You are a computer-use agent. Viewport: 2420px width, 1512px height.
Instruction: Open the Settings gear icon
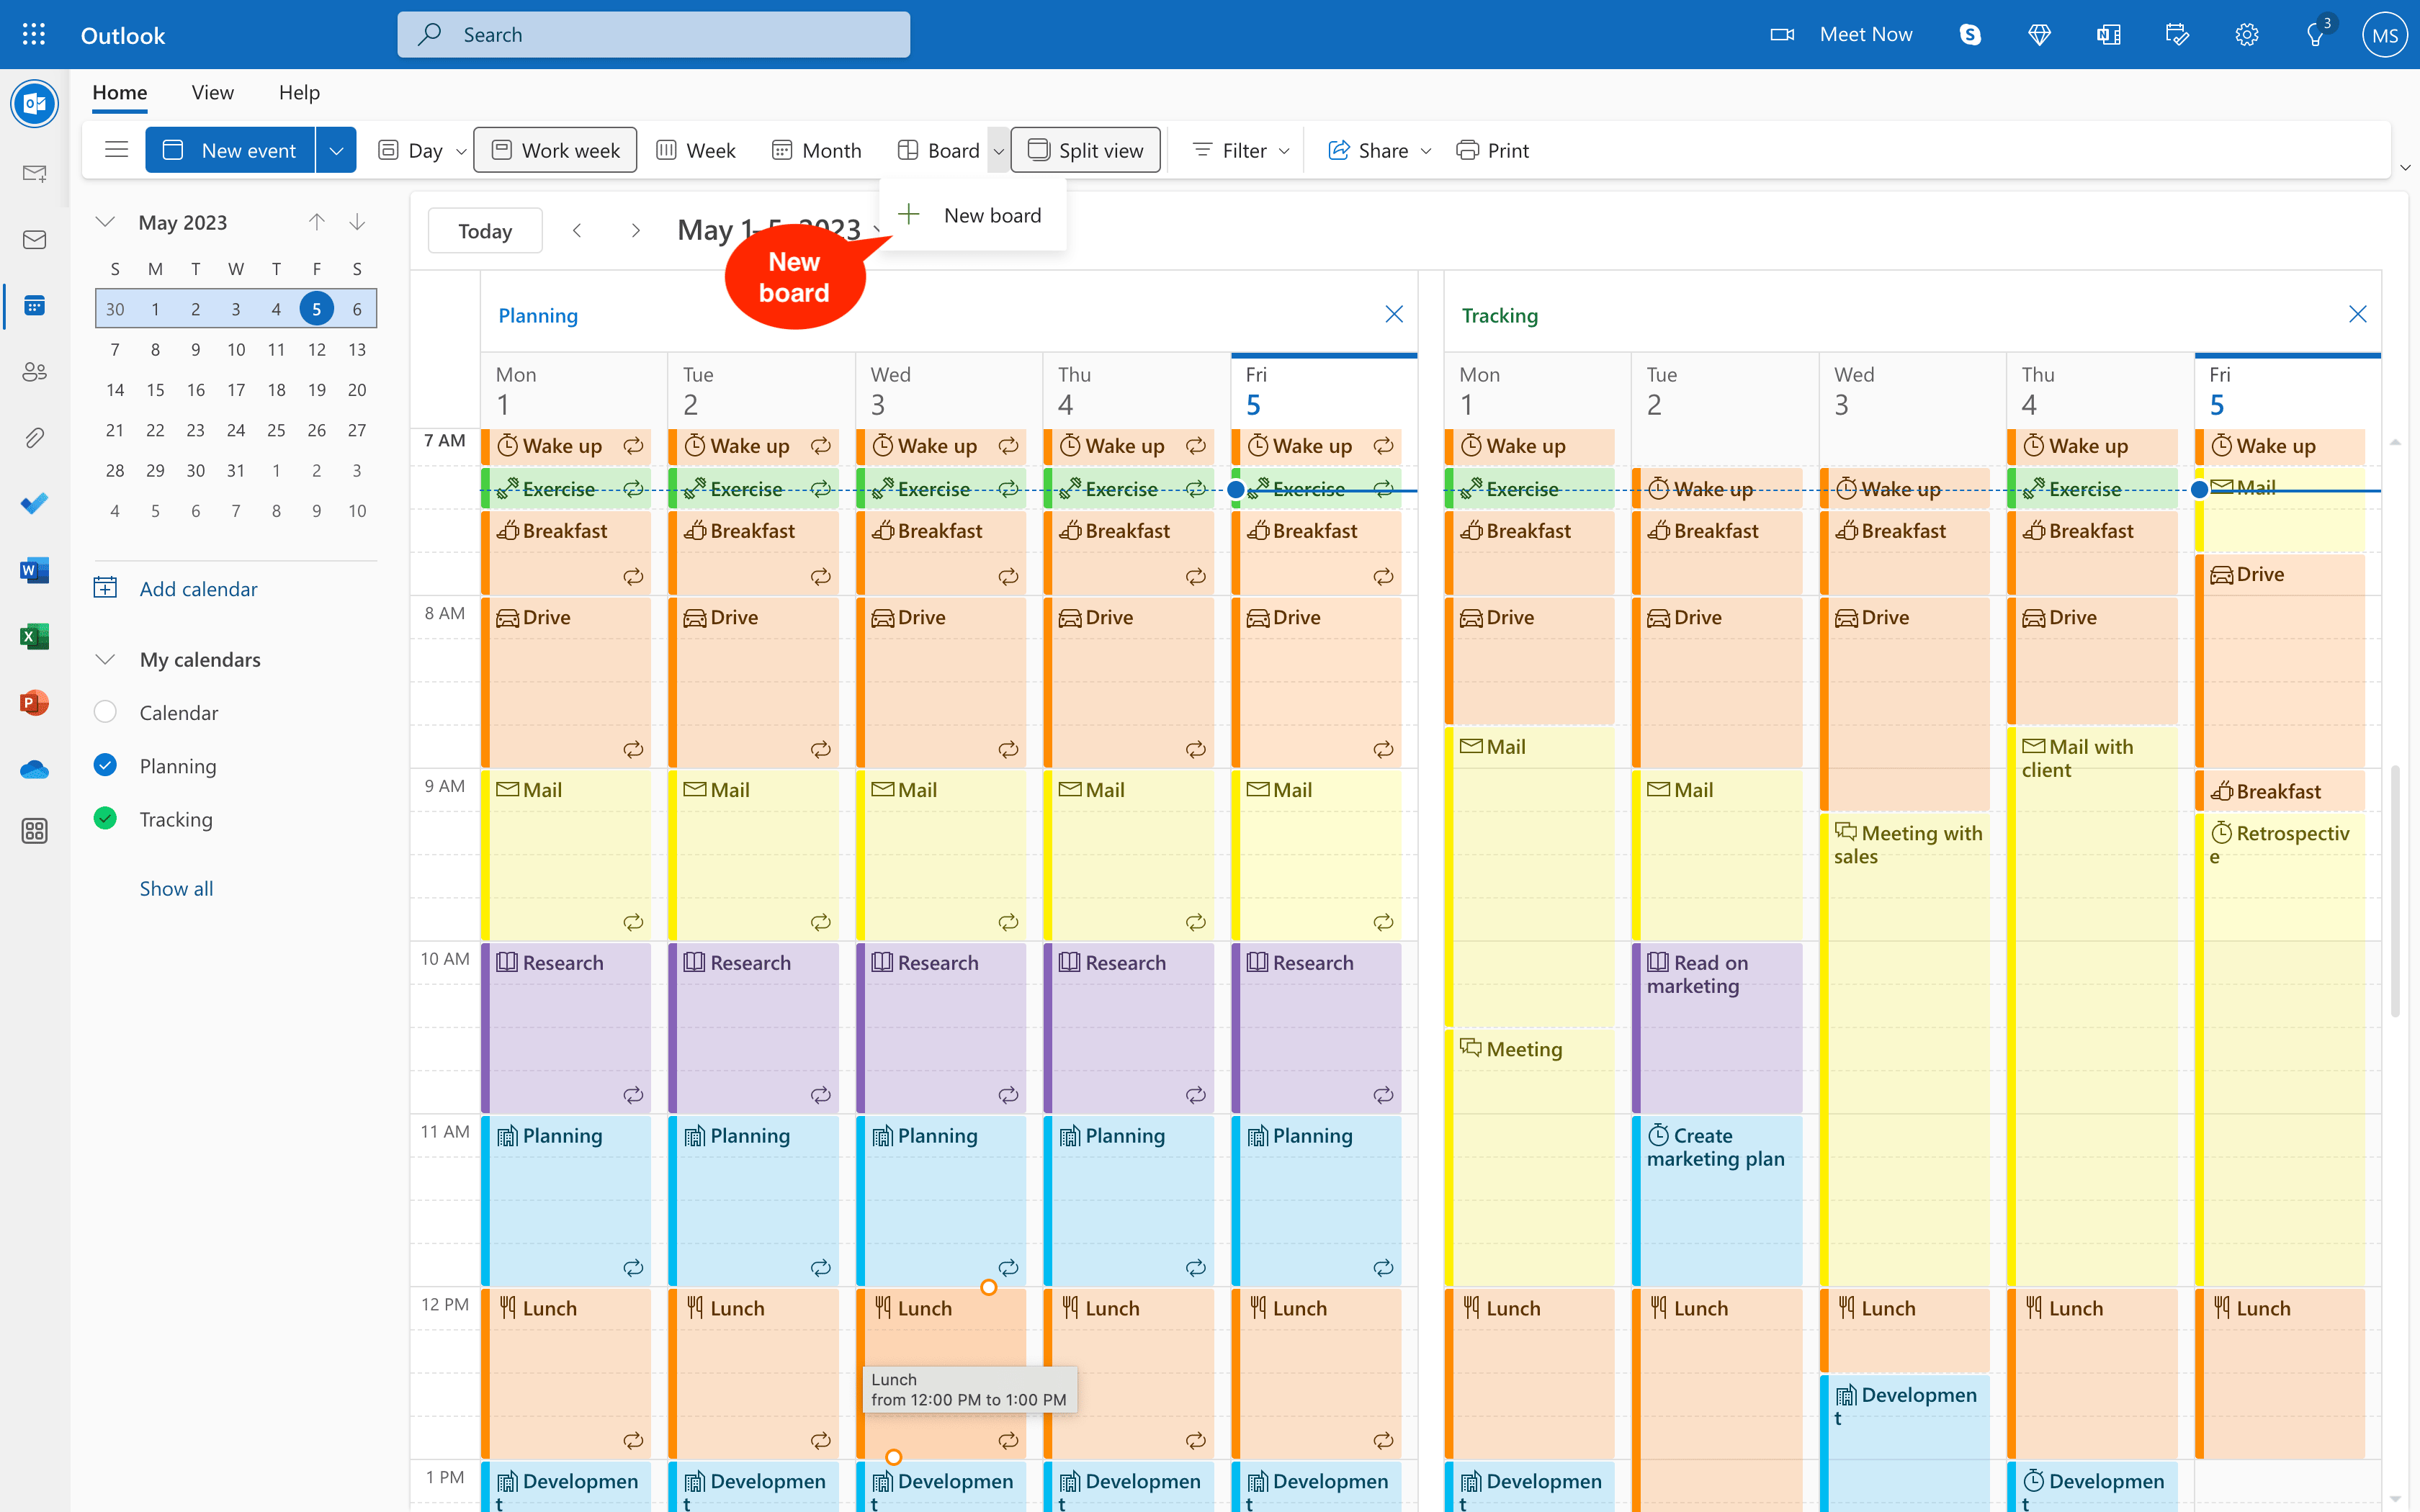(x=2246, y=34)
